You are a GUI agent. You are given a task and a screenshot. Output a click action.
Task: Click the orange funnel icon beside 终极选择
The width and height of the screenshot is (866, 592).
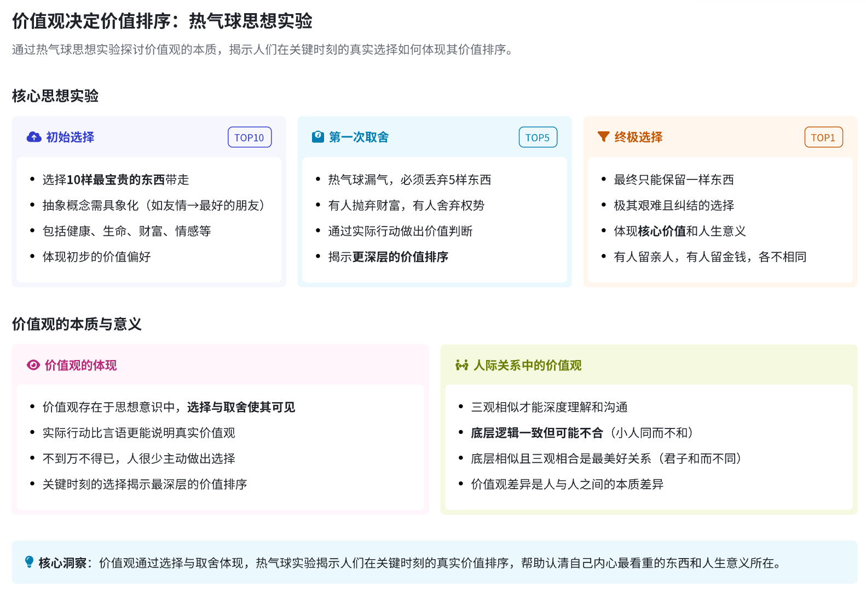pos(603,137)
